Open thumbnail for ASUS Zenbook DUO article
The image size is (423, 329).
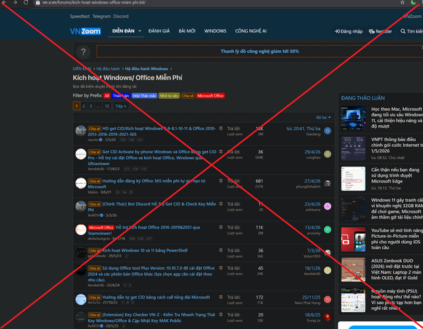point(353,270)
